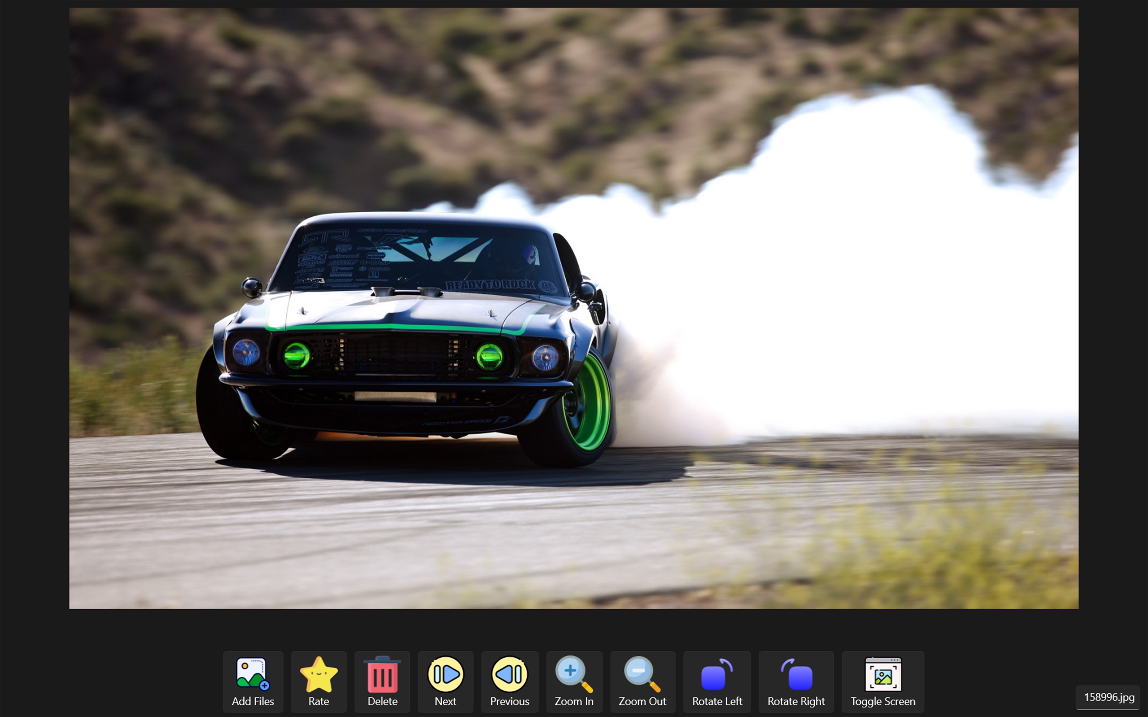The image size is (1148, 717).
Task: Go back to the Previous image
Action: [509, 674]
